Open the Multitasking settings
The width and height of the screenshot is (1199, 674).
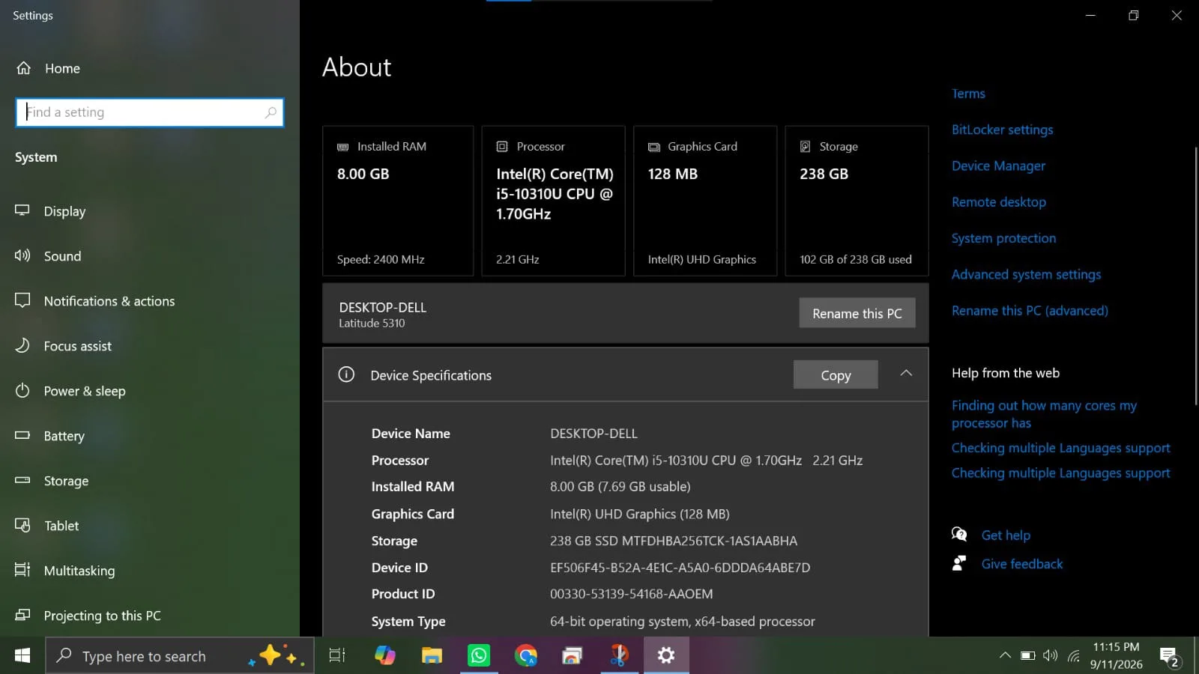[x=79, y=571]
